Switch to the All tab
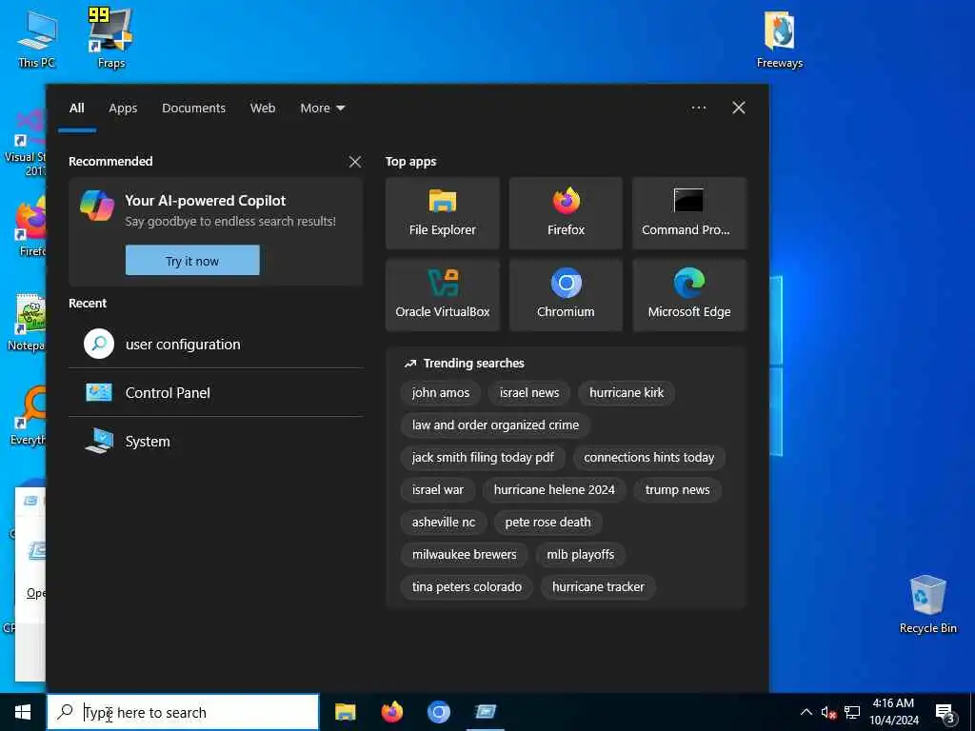Viewport: 975px width, 731px height. click(x=76, y=109)
